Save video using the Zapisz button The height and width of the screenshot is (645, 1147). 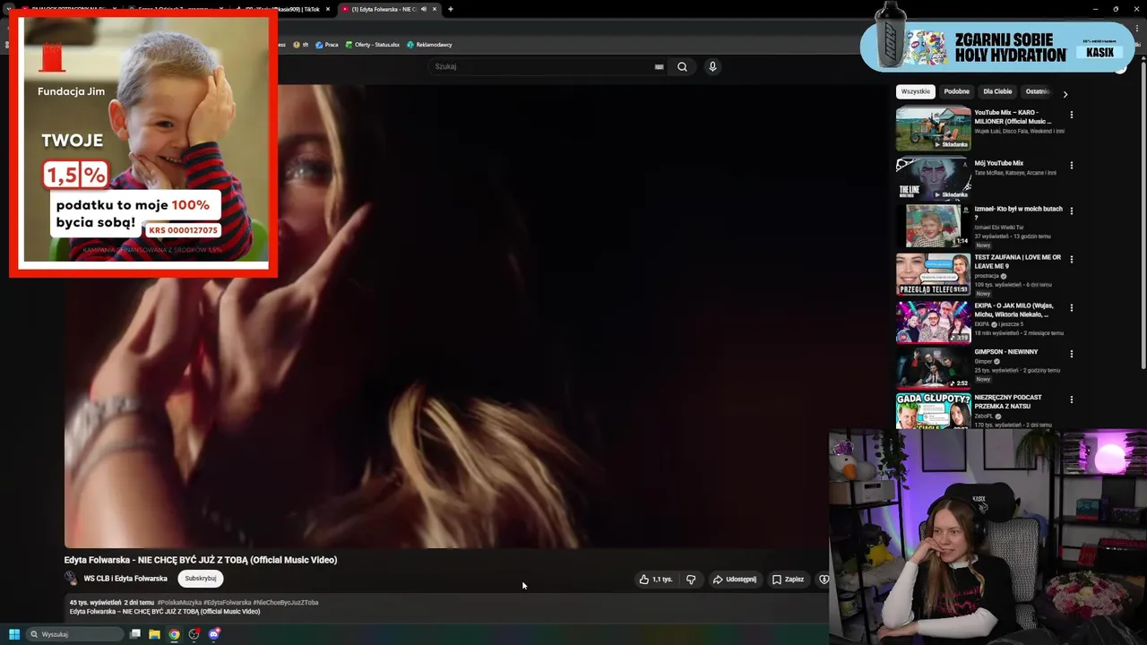[x=789, y=580]
